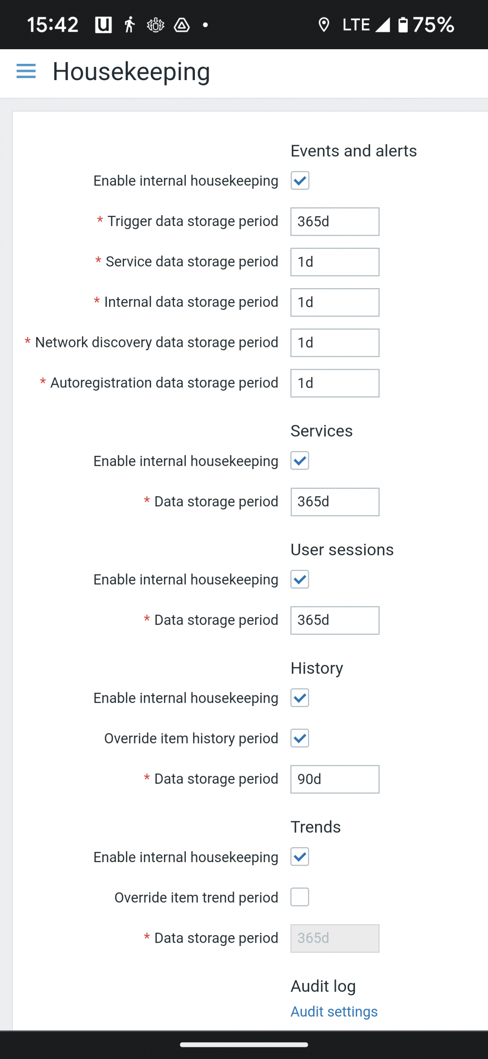488x1059 pixels.
Task: Tap the battery icon in status bar
Action: pos(403,25)
